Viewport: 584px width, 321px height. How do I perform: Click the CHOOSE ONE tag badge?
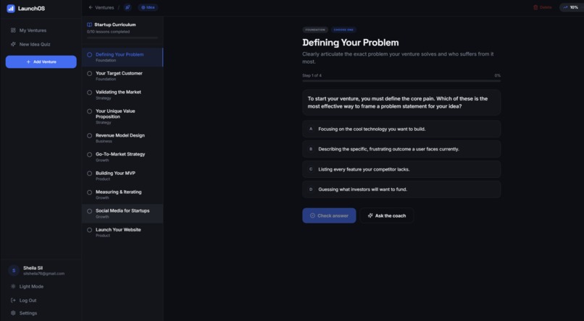click(343, 30)
